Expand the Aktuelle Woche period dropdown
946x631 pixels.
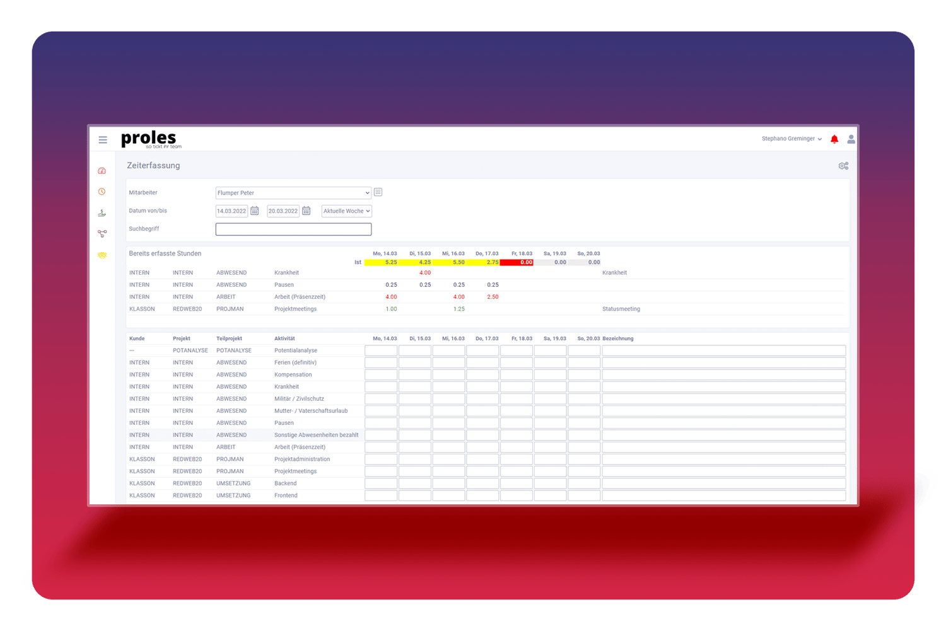point(346,211)
